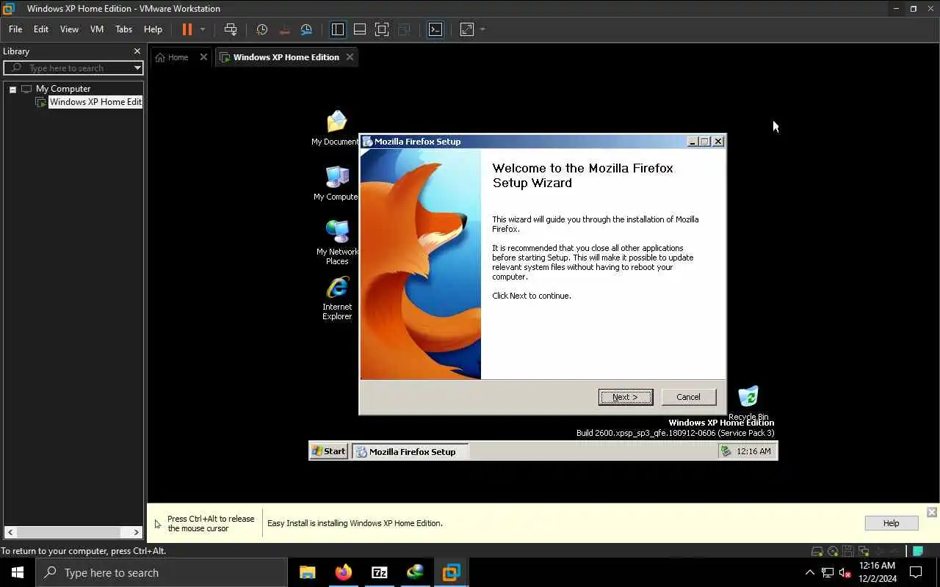Open the library search dropdown arrow
The image size is (940, 587).
(x=137, y=68)
